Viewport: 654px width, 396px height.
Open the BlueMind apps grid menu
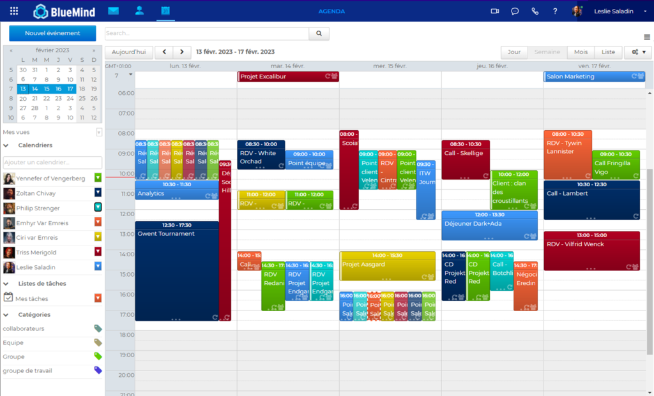tap(14, 11)
